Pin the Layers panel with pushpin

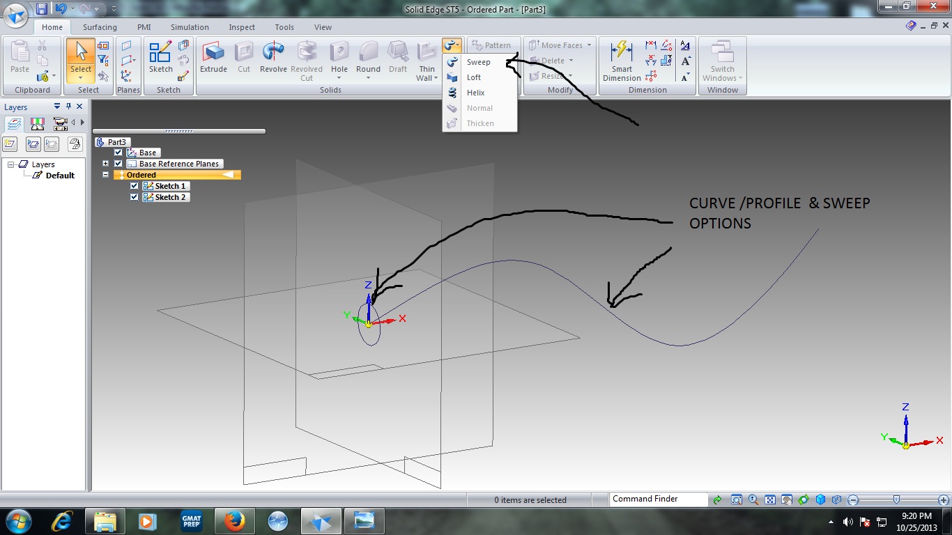tap(68, 107)
